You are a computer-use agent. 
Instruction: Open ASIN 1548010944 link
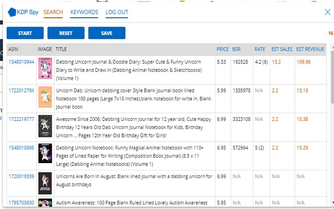point(21,62)
